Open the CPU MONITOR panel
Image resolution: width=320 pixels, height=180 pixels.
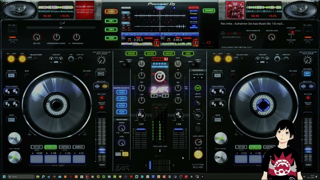coord(193,26)
